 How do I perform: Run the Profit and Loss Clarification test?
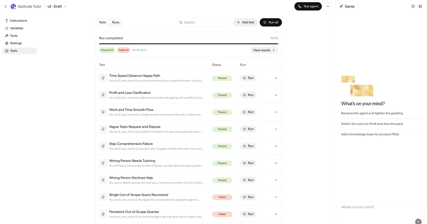(x=248, y=95)
